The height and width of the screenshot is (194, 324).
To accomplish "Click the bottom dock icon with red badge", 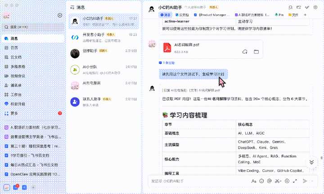I will point(16,187).
